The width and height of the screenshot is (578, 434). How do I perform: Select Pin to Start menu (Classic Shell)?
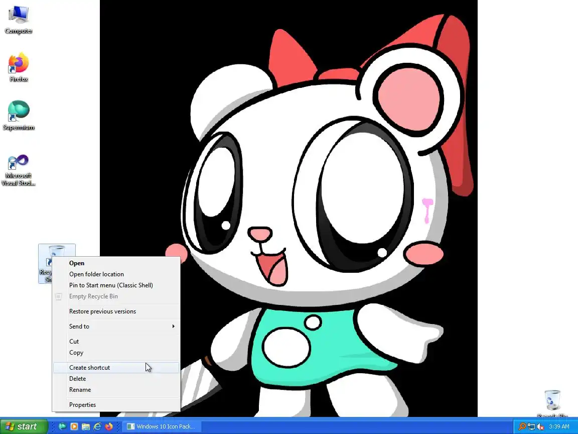pyautogui.click(x=116, y=285)
